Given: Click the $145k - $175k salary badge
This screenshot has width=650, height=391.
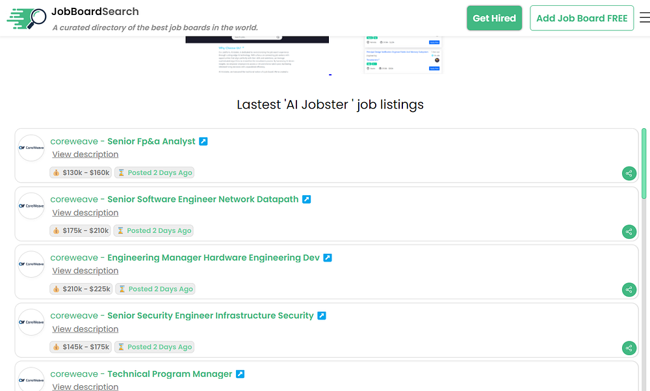Looking at the screenshot, I should [81, 347].
